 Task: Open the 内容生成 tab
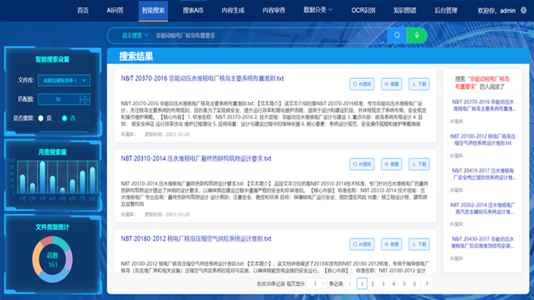point(233,11)
